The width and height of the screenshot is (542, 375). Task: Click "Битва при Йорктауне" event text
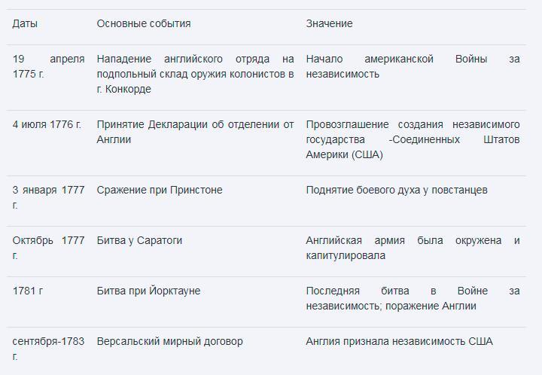148,291
